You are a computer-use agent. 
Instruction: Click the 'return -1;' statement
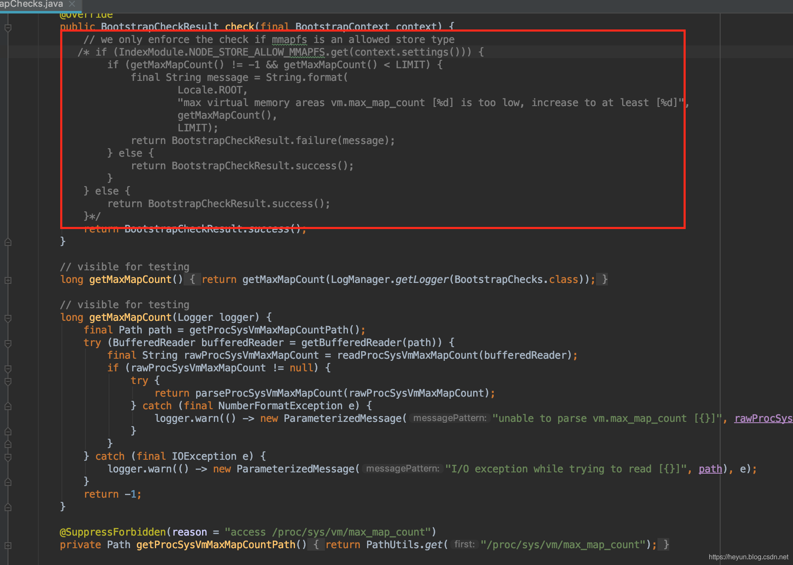tap(112, 494)
